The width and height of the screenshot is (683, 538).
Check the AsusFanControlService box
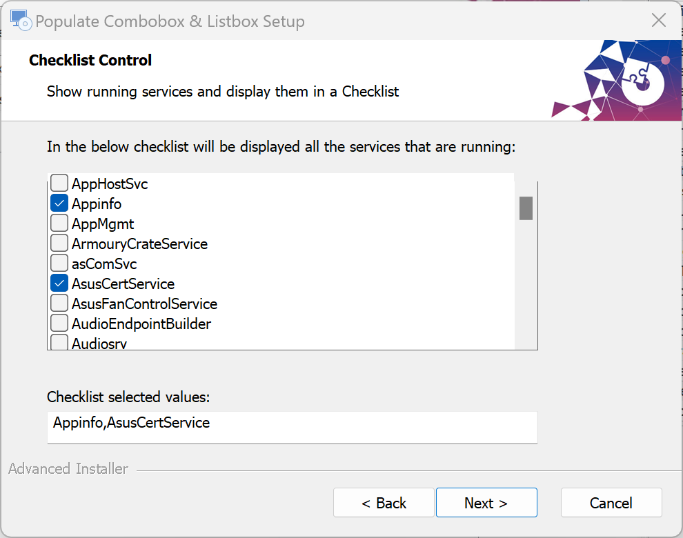59,303
